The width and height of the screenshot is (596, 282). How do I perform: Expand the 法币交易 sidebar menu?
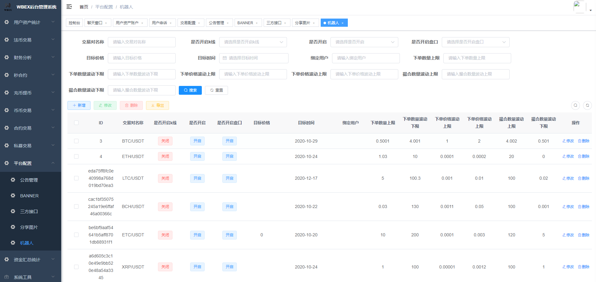pos(31,40)
